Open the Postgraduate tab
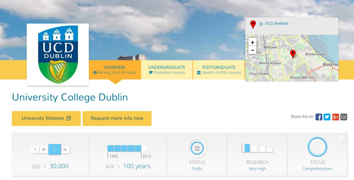This screenshot has height=180, width=354. pos(219,70)
